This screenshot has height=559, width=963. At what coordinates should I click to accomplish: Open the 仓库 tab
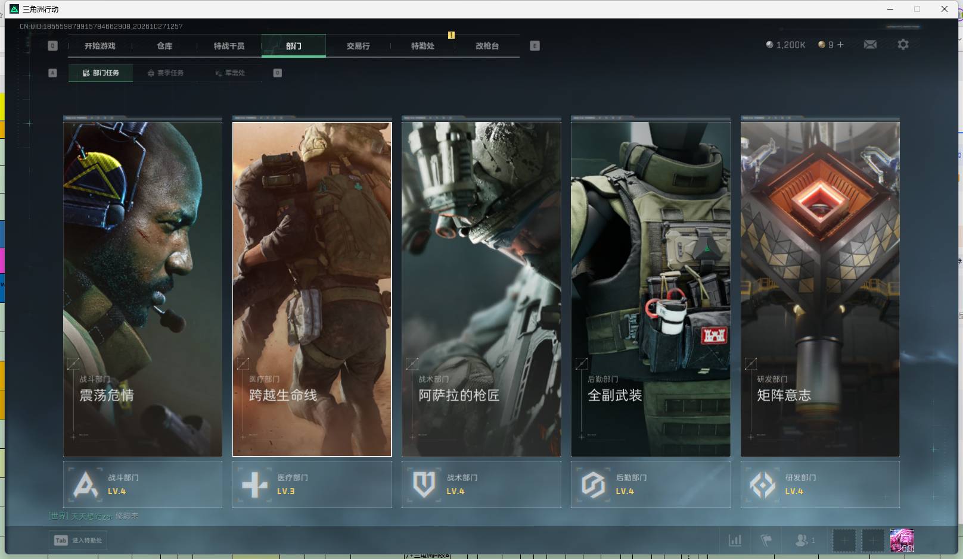164,46
